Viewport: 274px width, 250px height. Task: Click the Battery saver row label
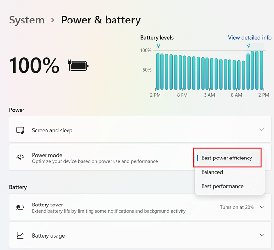pos(47,205)
